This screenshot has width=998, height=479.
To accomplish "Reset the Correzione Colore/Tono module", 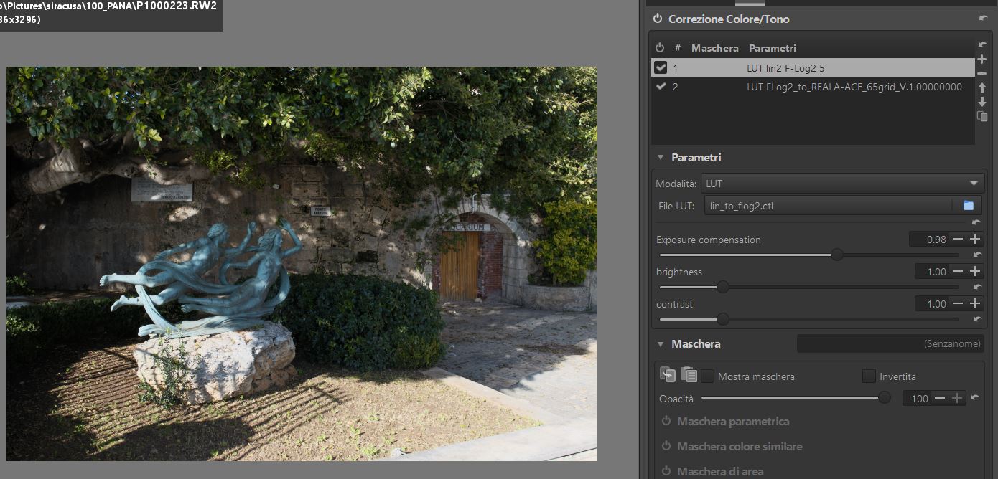I will pos(983,19).
